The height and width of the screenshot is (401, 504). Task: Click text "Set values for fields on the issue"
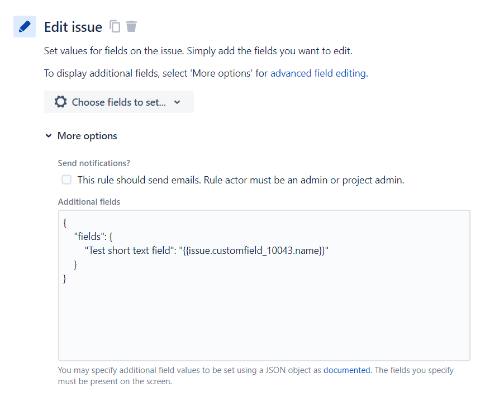click(114, 51)
